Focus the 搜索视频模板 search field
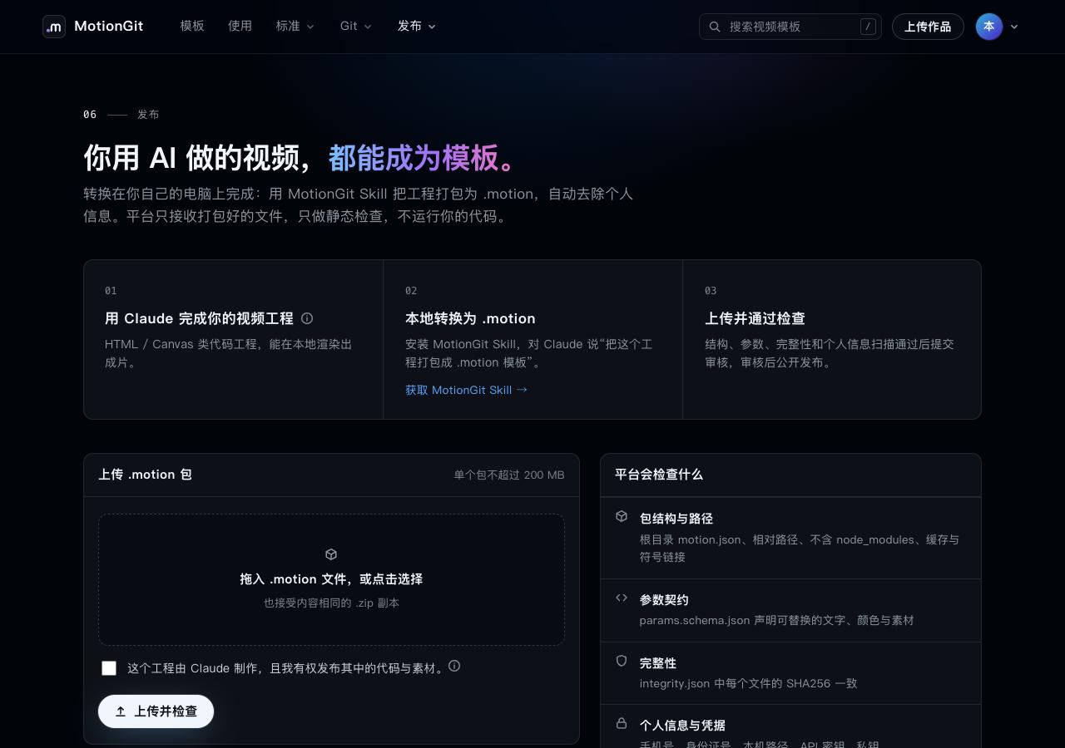The height and width of the screenshot is (748, 1065). pos(790,27)
